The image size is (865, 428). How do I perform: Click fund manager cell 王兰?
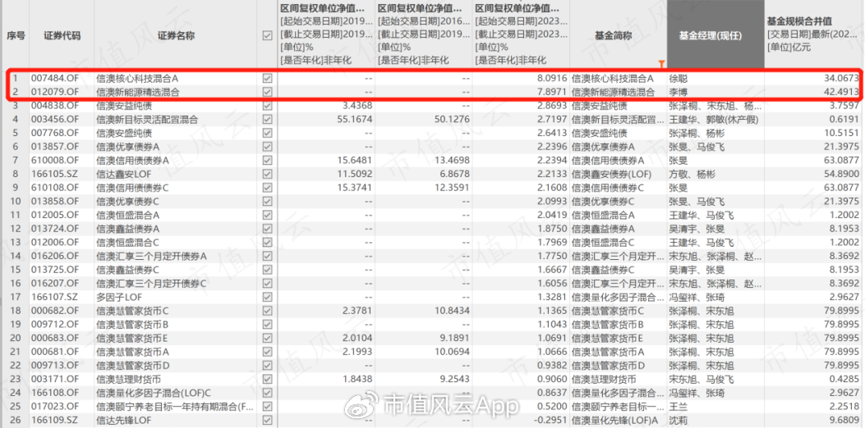[x=679, y=407]
